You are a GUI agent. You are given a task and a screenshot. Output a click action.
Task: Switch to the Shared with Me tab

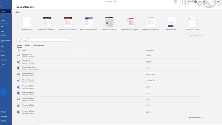tap(39, 45)
